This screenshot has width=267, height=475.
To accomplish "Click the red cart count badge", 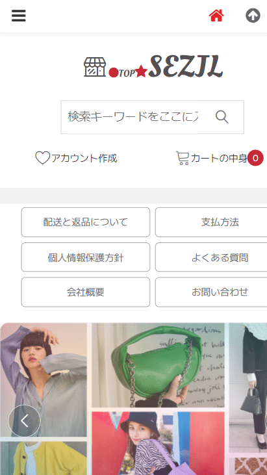I will click(x=255, y=158).
